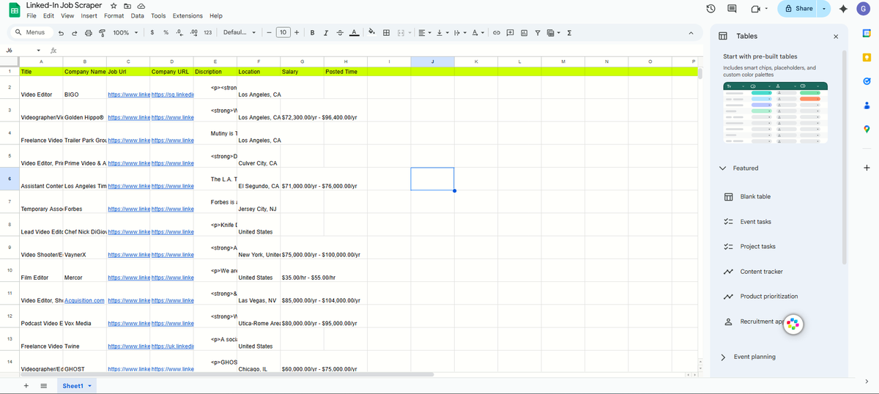
Task: Open vertical align dropdown
Action: coord(442,33)
